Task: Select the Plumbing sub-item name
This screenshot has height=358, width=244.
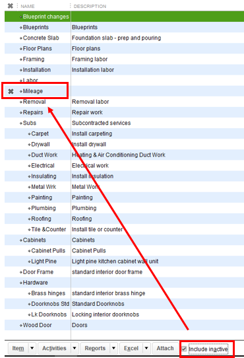Action: click(x=44, y=208)
